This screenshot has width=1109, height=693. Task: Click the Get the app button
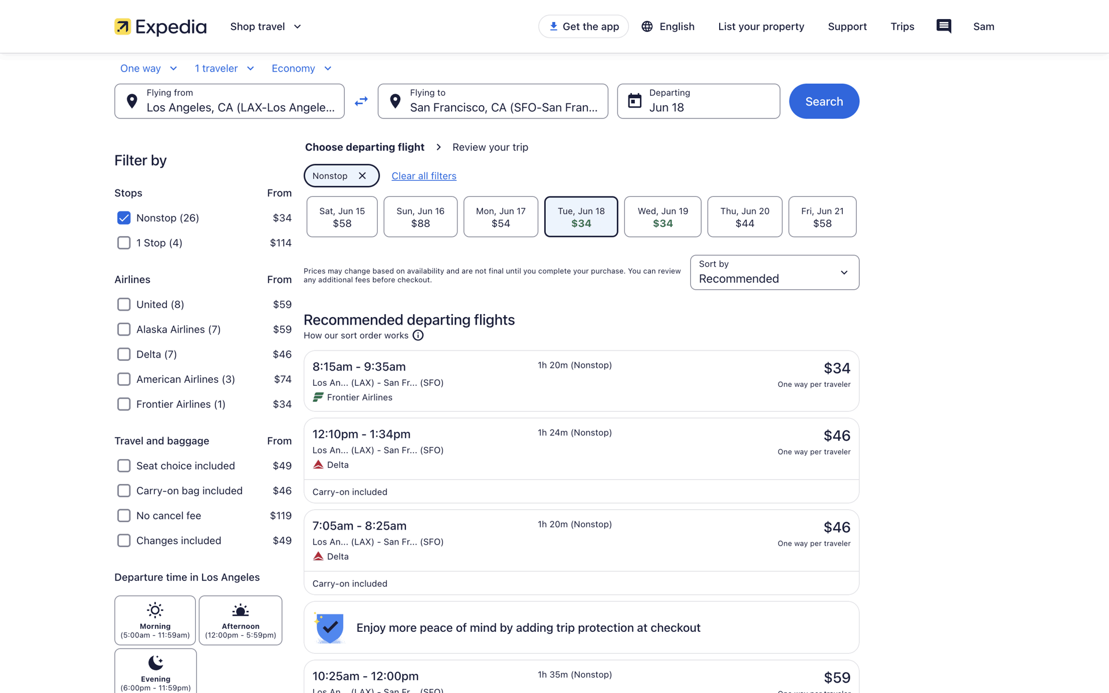[583, 27]
